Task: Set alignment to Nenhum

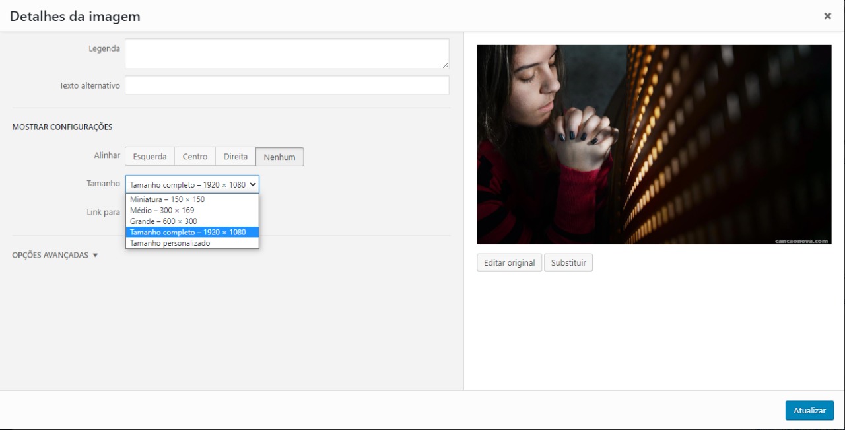Action: (x=279, y=157)
